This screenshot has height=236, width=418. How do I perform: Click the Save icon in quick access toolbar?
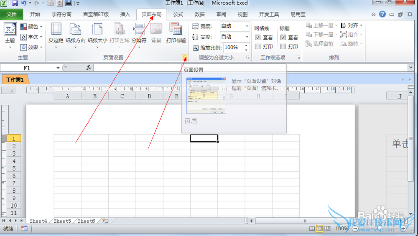(15, 3)
